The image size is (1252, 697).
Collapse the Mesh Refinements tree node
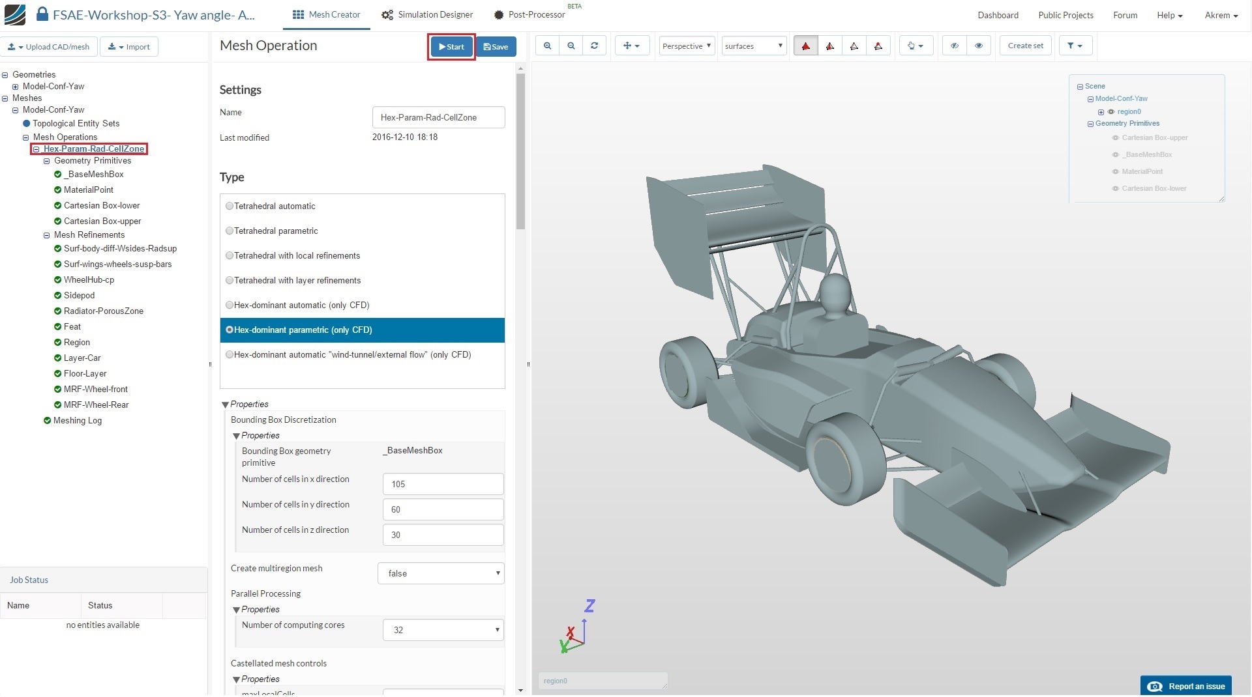46,235
